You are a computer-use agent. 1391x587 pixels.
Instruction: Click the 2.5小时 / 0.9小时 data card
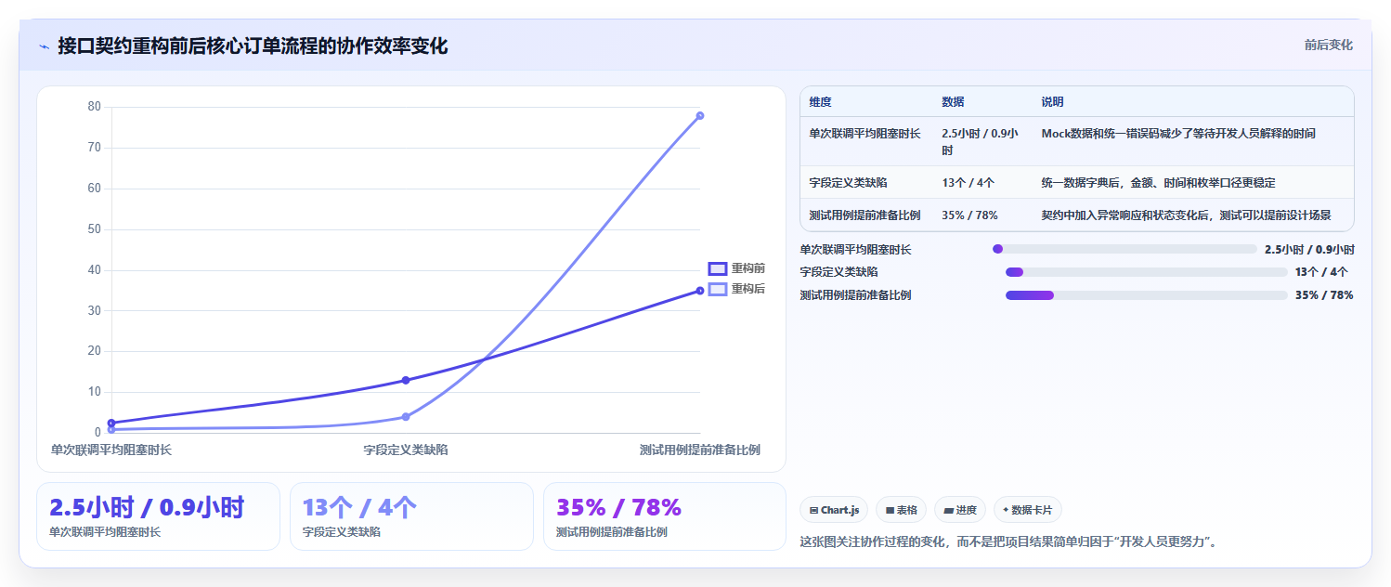tap(158, 516)
